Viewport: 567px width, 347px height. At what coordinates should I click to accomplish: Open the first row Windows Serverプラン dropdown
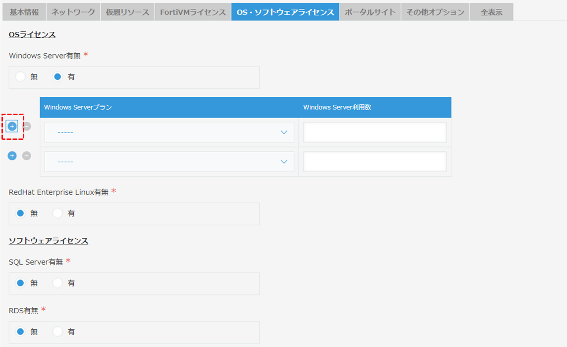tap(169, 132)
